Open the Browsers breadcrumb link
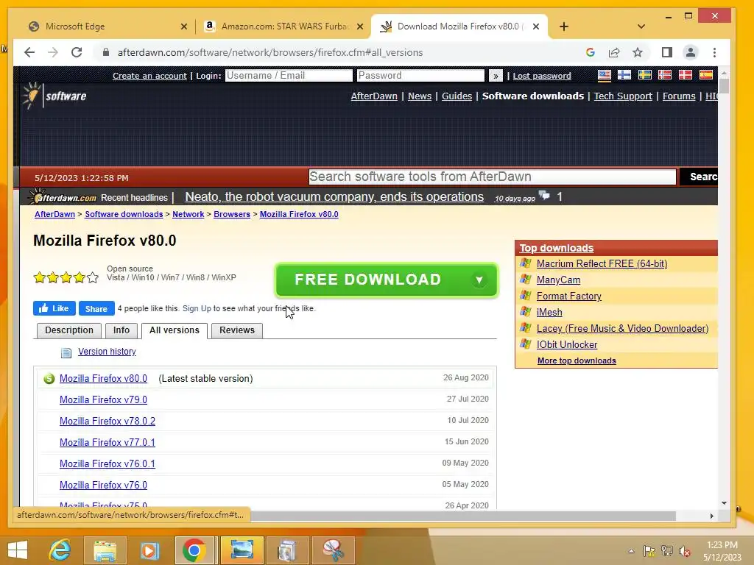754x565 pixels. click(x=232, y=214)
